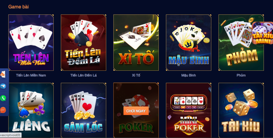Screen dimensions: 273x138
Task: Open the Tài Xỉu dice game card
Action: [241, 110]
